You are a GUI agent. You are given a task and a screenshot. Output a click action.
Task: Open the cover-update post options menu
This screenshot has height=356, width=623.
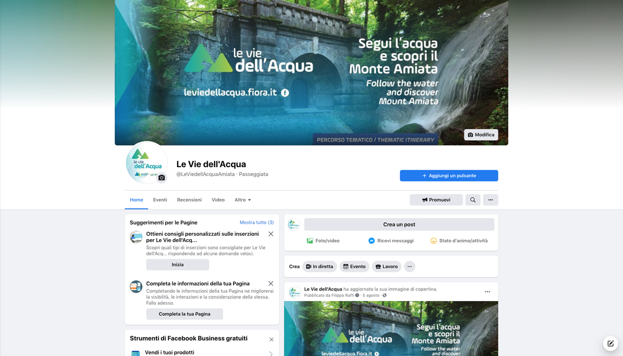point(487,292)
